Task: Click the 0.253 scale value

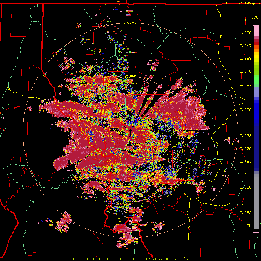Action: [246, 213]
